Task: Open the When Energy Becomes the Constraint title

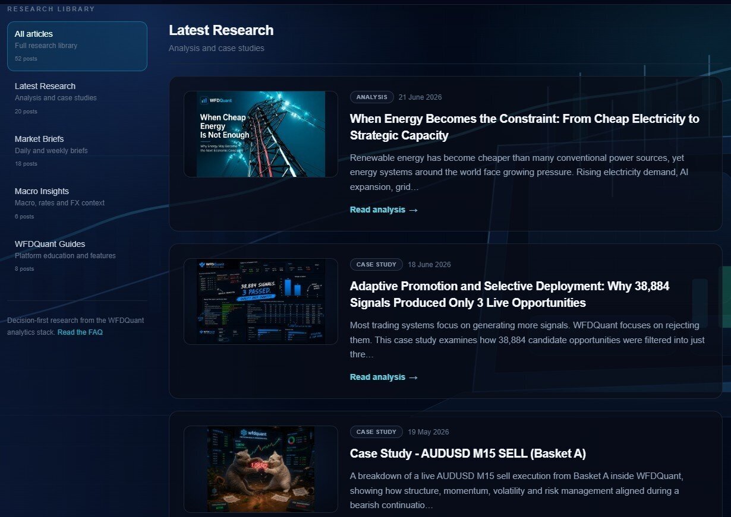Action: (525, 127)
